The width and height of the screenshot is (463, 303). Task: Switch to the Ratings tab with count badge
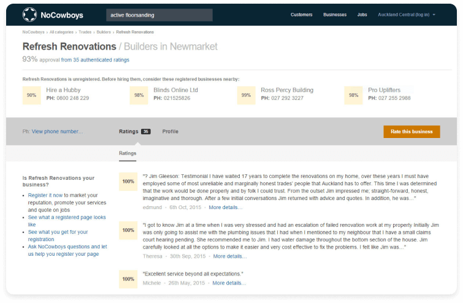pos(135,132)
